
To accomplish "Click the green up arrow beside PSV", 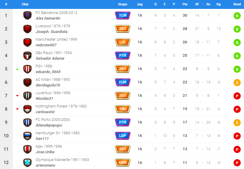I will 17,69.
